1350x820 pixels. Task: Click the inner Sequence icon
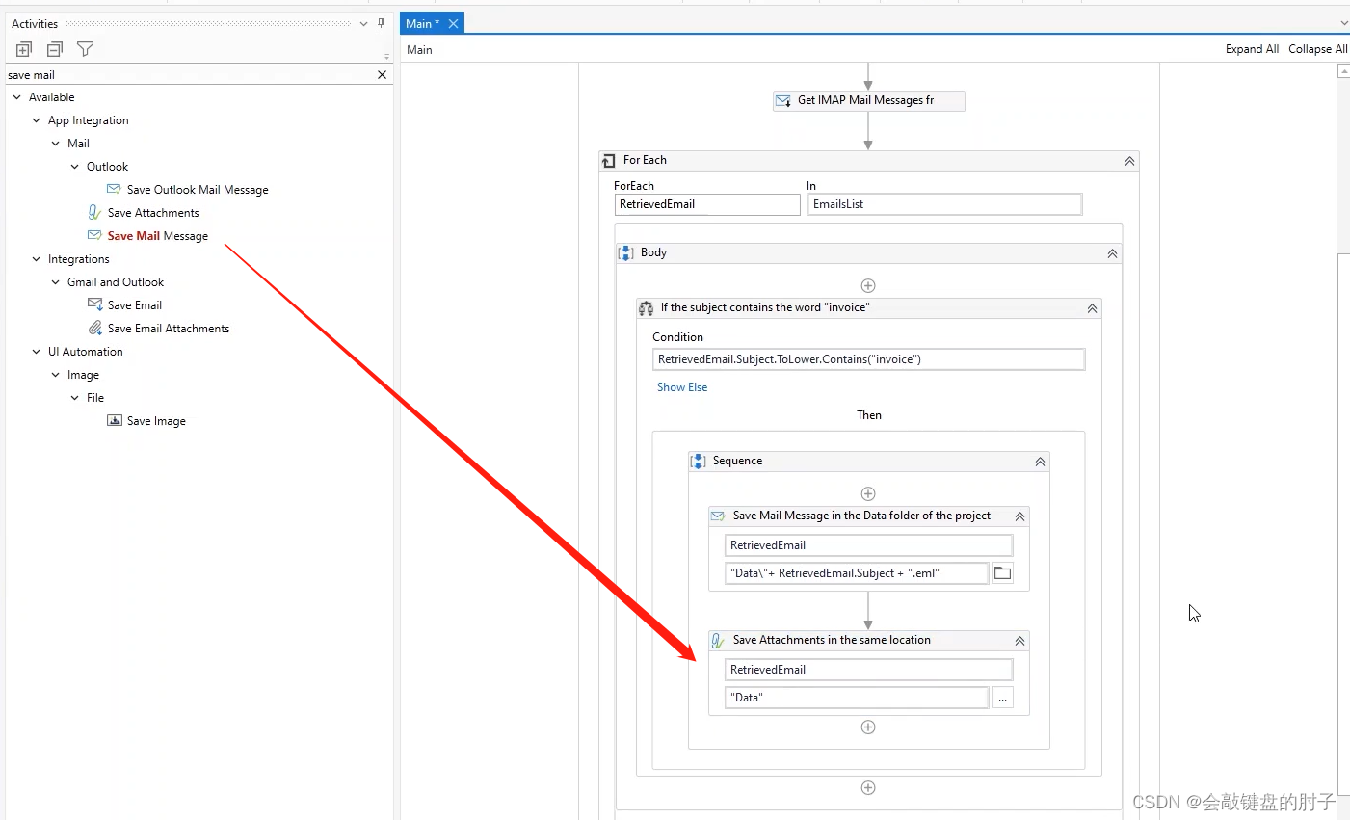tap(699, 462)
